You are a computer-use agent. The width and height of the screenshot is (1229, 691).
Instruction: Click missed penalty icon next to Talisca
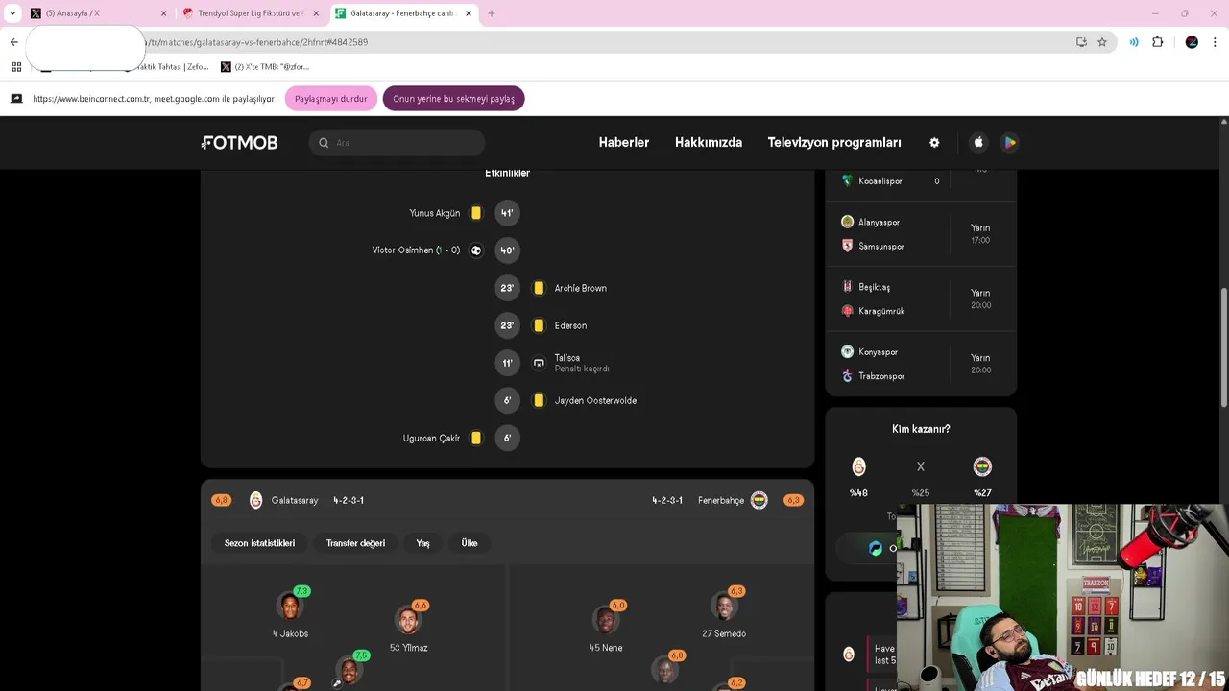[539, 363]
